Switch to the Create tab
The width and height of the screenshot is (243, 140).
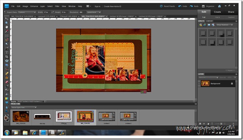(218, 12)
